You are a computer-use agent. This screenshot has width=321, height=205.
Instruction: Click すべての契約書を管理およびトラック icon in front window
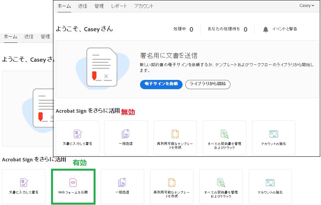224,134
